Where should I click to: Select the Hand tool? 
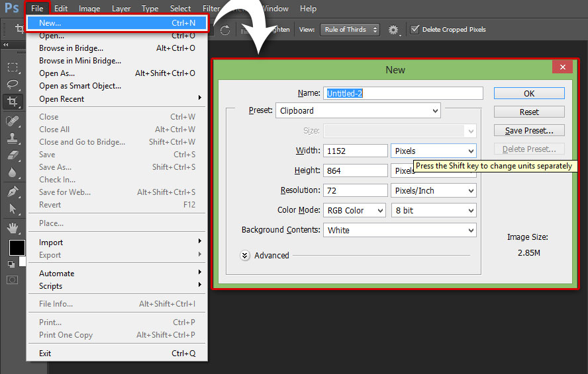click(x=13, y=227)
